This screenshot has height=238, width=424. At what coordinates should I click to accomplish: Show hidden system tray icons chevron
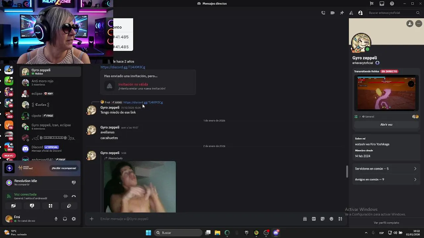tap(366, 233)
